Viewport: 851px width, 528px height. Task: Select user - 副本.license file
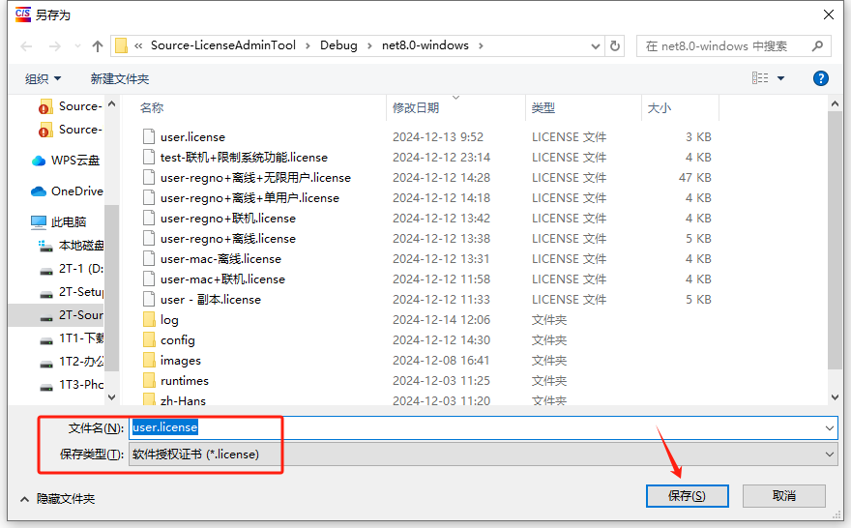pyautogui.click(x=211, y=300)
